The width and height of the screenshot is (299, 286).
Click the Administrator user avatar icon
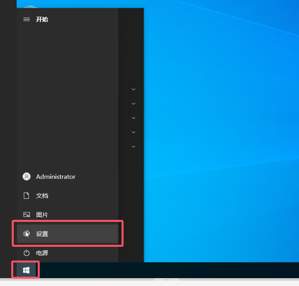26,176
